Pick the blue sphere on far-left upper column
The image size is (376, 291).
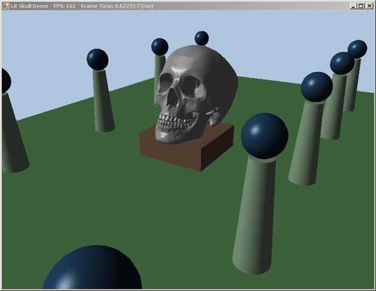point(97,59)
